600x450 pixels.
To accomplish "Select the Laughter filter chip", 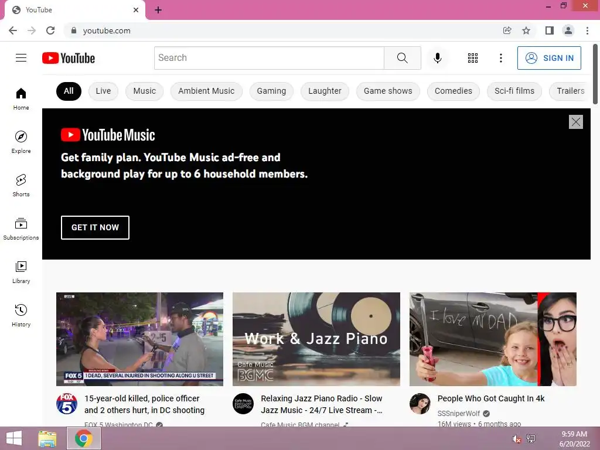I will (325, 91).
